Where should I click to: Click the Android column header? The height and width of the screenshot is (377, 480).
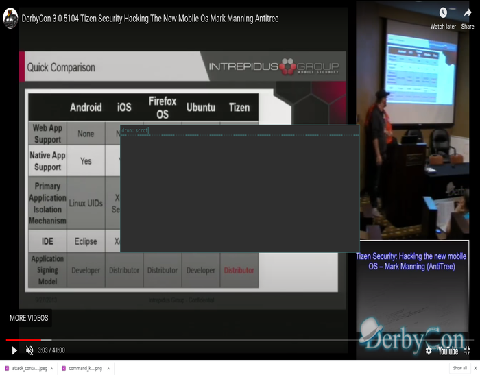tap(86, 108)
